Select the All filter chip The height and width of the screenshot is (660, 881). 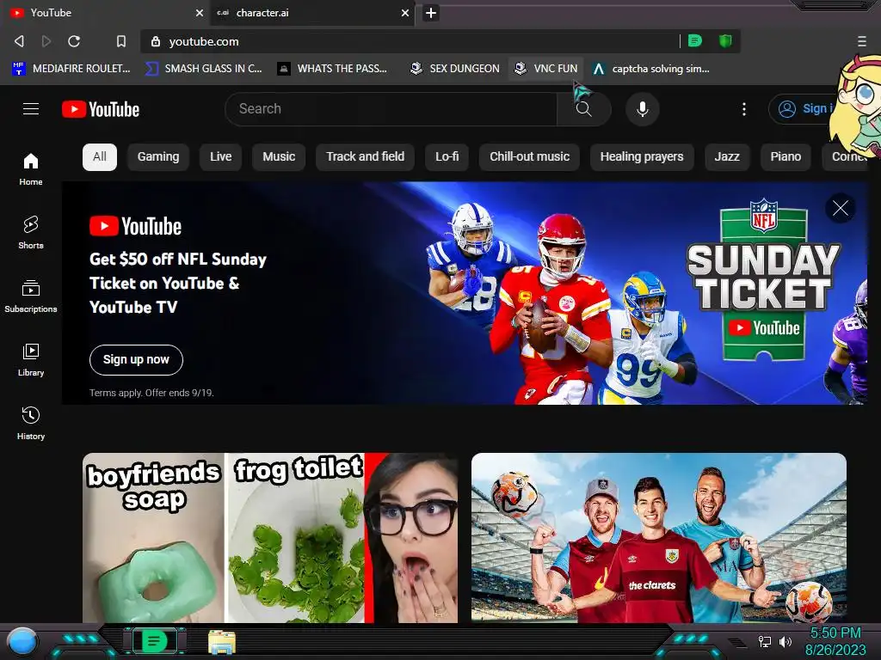[x=100, y=157]
